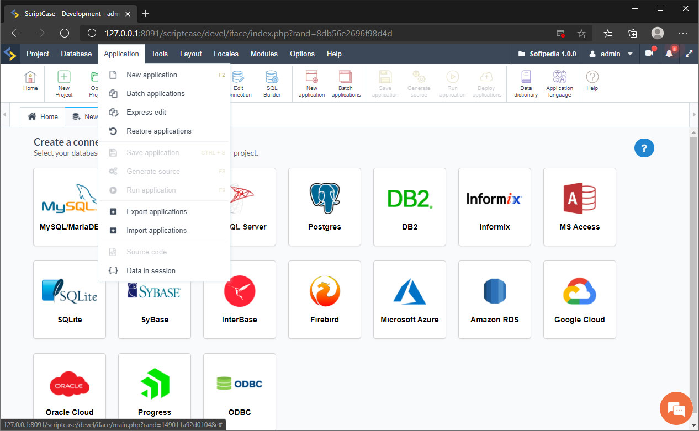This screenshot has height=431, width=699.
Task: Click the ScriptCase logo icon
Action: click(10, 54)
